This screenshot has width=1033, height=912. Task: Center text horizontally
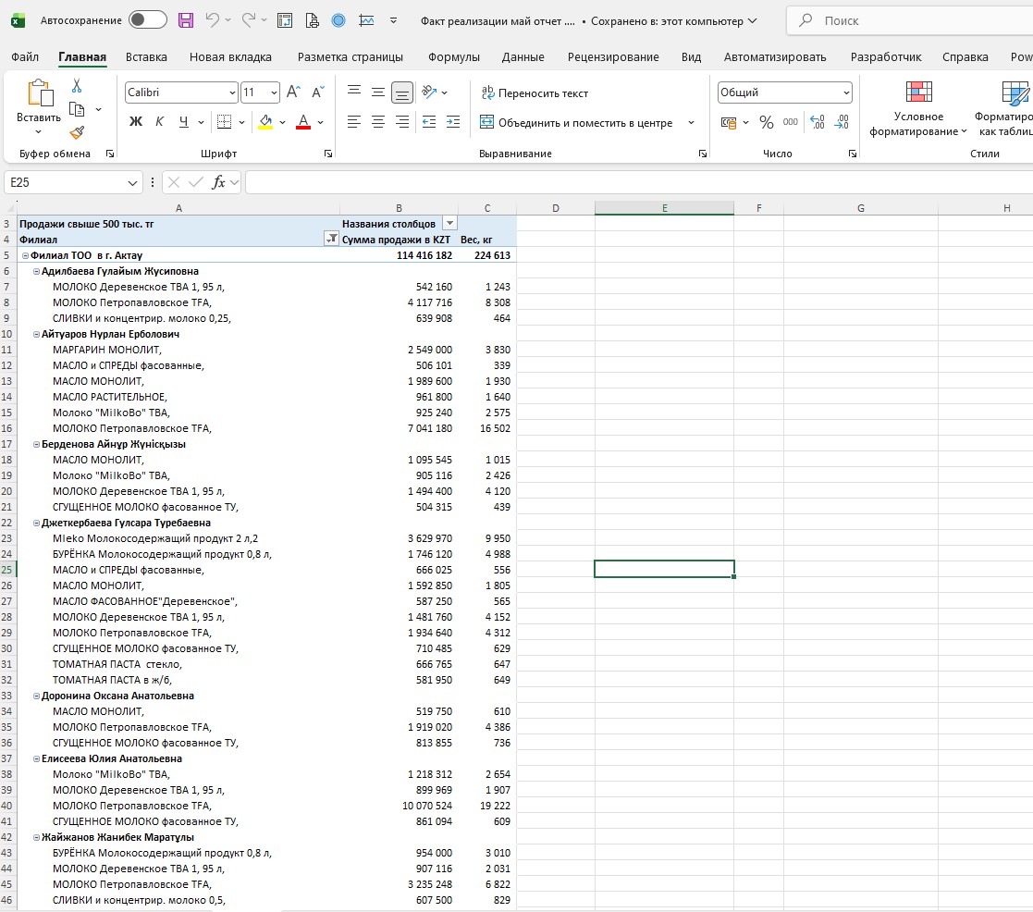click(378, 122)
